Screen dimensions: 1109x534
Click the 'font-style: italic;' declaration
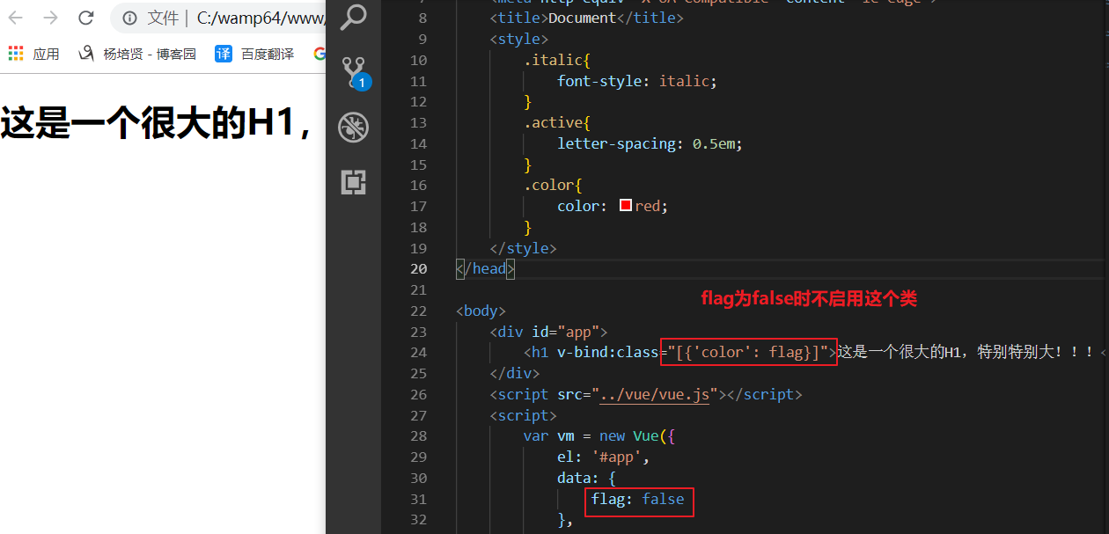tap(637, 81)
